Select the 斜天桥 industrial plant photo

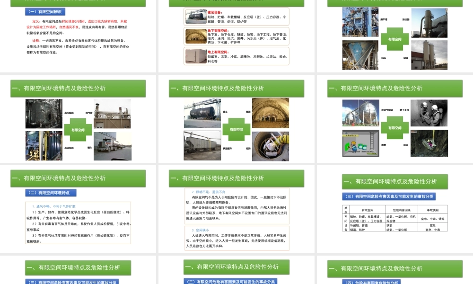(360, 21)
